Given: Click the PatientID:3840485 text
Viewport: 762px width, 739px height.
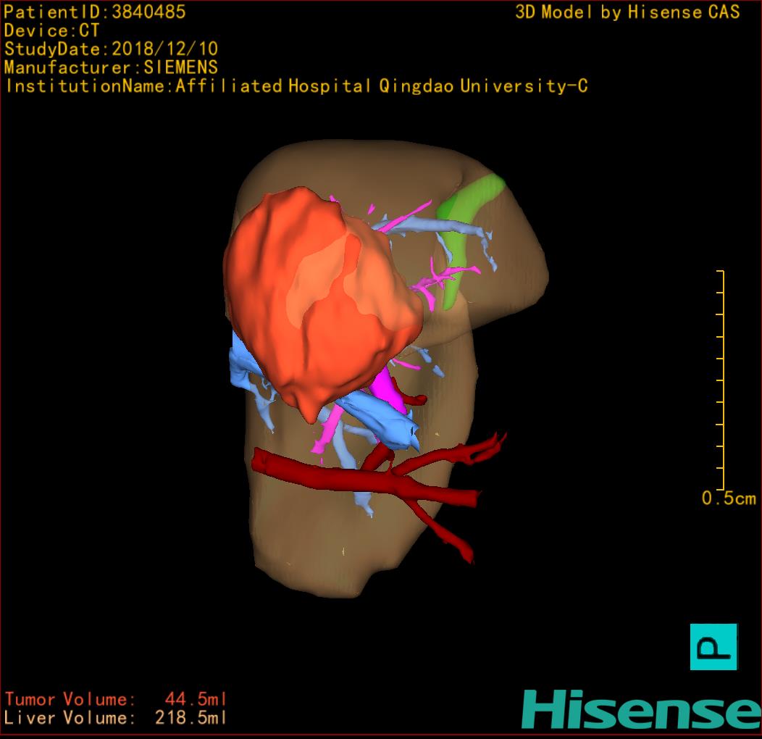Looking at the screenshot, I should 95,12.
